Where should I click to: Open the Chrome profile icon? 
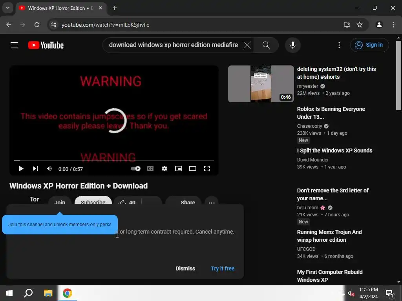[x=379, y=25]
